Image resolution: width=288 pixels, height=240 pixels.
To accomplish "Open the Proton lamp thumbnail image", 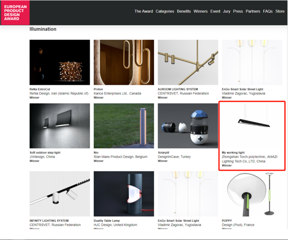I will [x=124, y=62].
